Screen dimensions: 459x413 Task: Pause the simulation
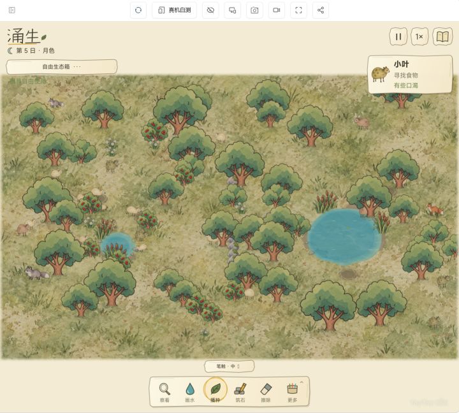(398, 37)
